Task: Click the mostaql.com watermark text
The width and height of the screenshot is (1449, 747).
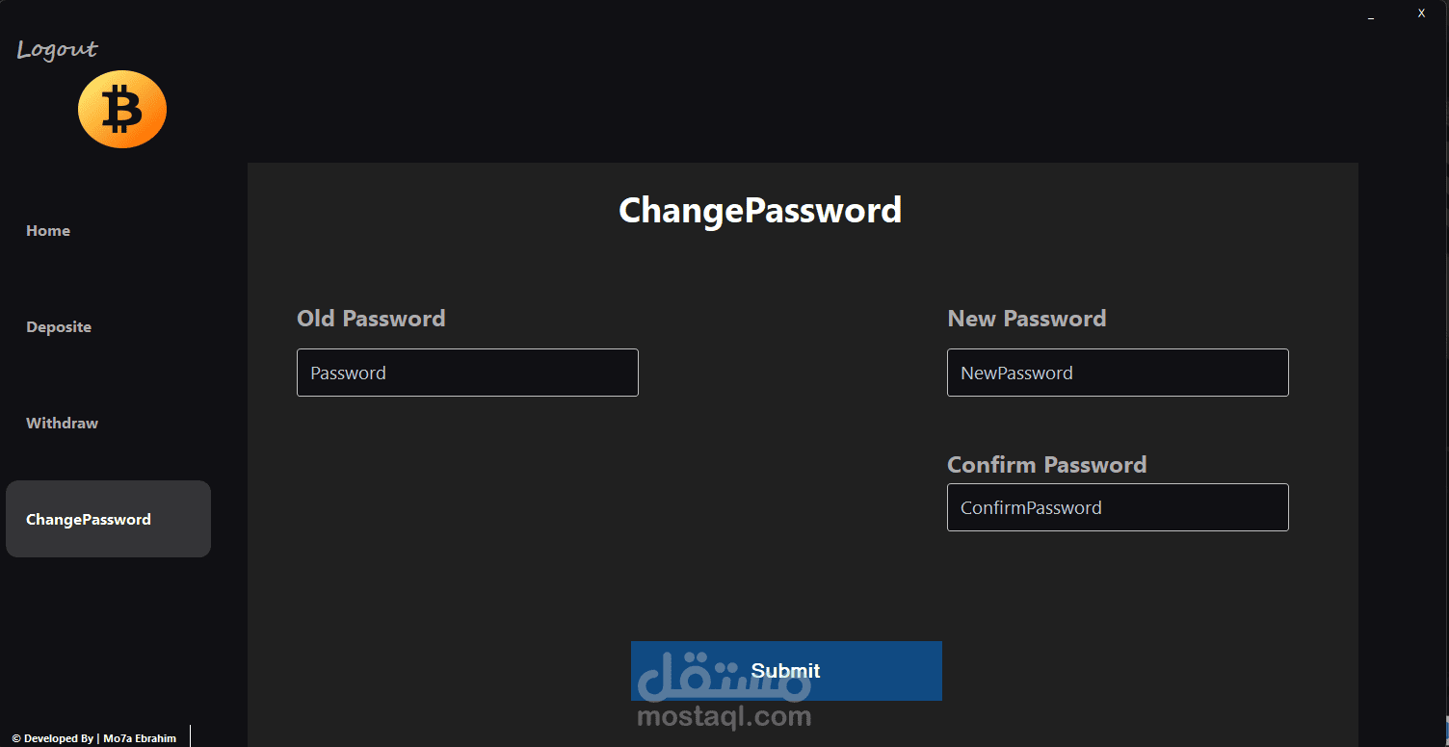Action: (724, 717)
